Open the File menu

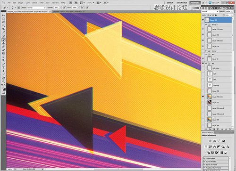point(9,3)
